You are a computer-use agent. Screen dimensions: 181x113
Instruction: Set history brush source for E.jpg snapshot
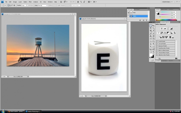pyautogui.click(x=129, y=13)
